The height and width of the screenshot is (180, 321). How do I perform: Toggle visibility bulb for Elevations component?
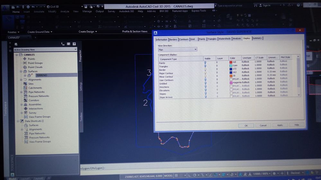(x=206, y=90)
